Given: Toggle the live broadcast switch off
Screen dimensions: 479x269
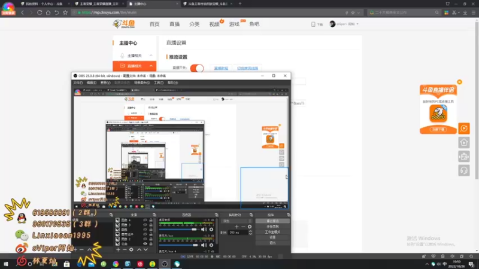Looking at the screenshot, I should point(197,68).
